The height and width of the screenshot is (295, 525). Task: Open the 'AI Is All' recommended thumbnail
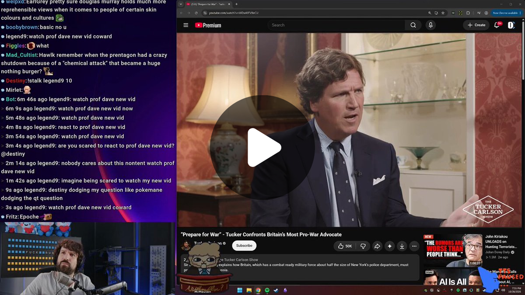[452, 277]
